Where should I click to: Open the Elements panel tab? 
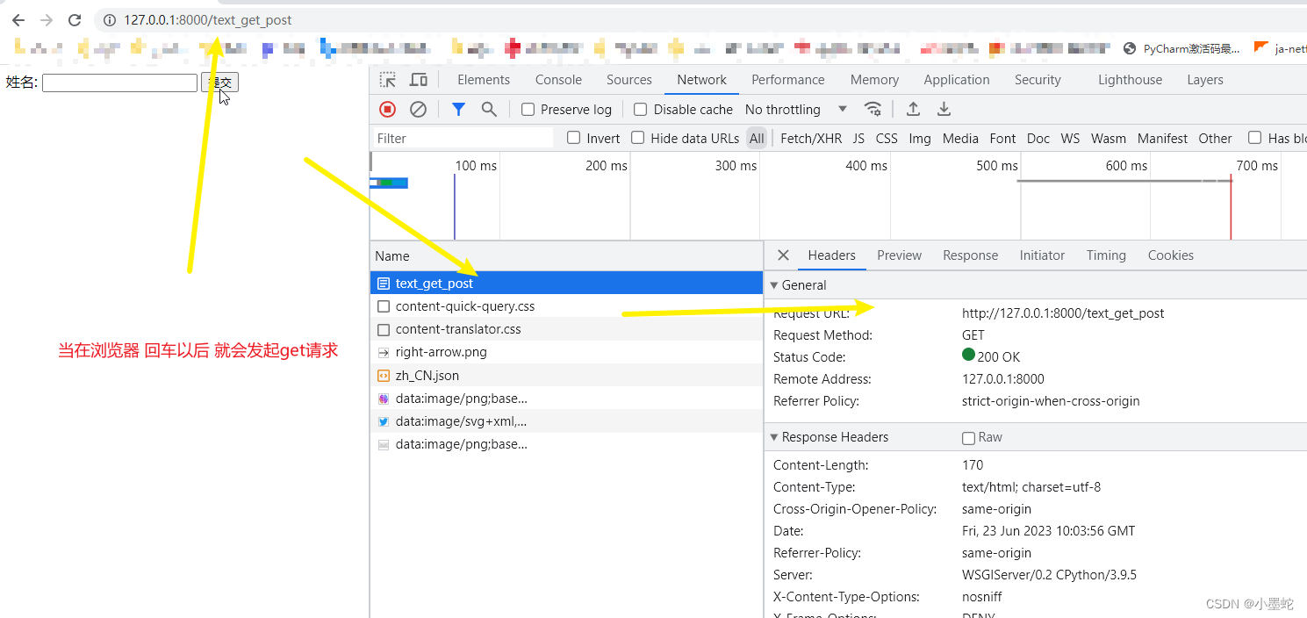(x=484, y=80)
